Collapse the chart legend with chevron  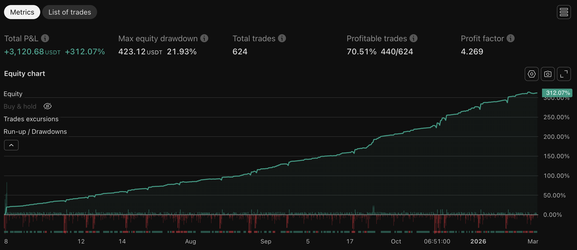coord(11,145)
